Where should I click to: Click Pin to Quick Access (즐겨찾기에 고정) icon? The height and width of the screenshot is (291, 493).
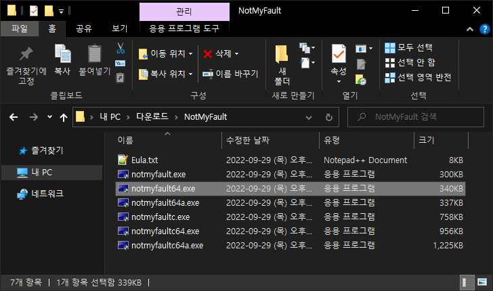coord(26,54)
